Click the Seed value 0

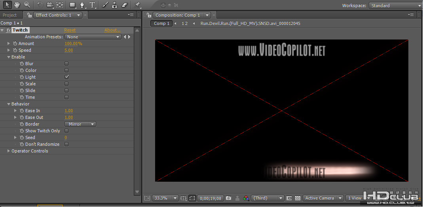click(66, 138)
